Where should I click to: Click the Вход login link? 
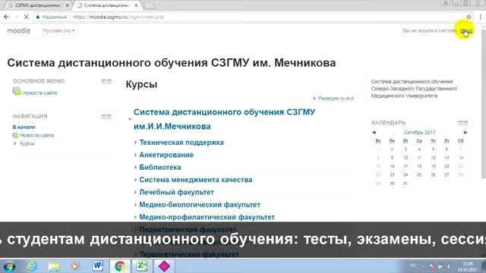(x=466, y=30)
